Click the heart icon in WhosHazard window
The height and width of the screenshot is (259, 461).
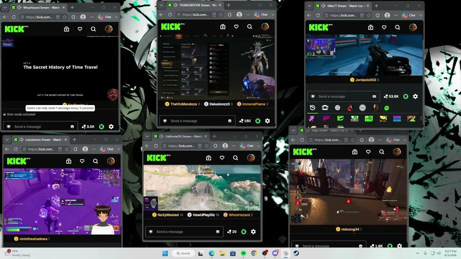[x=80, y=29]
